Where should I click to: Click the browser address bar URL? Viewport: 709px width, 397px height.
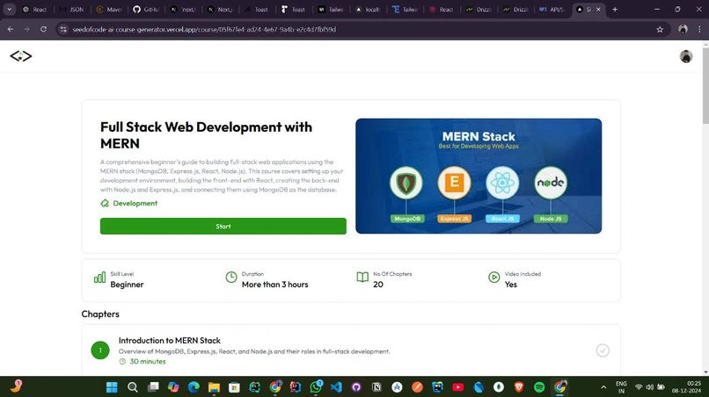(204, 29)
